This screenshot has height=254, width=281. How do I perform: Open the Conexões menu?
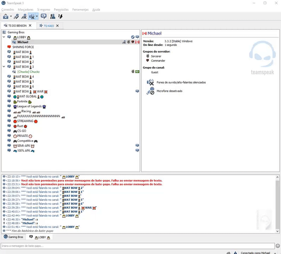(8, 10)
